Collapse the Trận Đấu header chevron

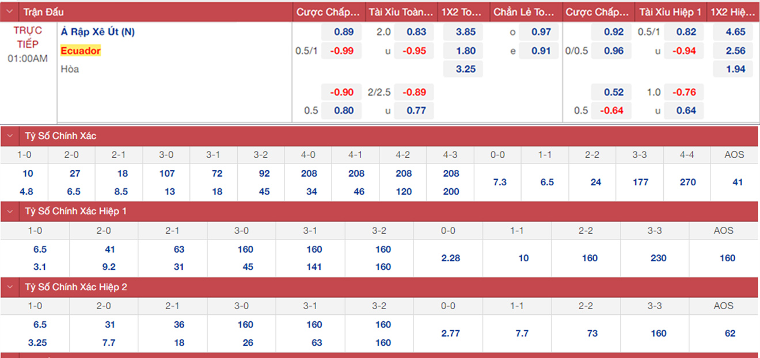click(10, 12)
